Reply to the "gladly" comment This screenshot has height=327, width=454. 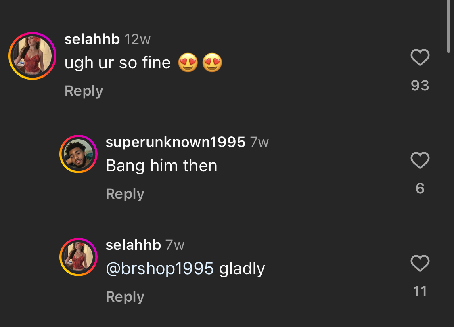(x=125, y=297)
